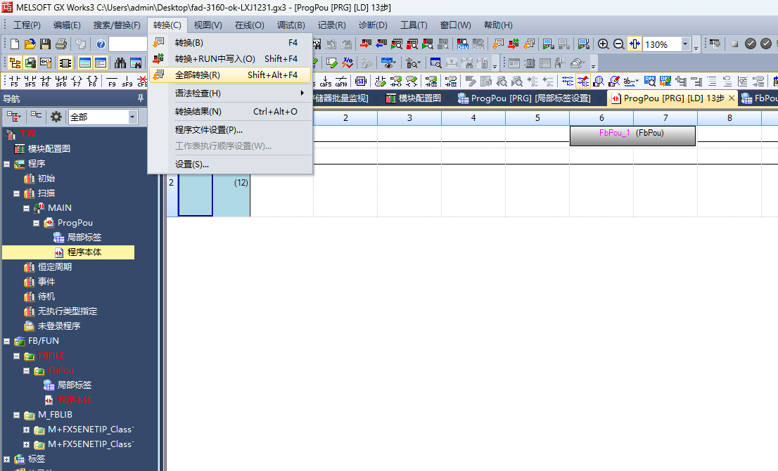Open the 工程(P) menu

27,25
